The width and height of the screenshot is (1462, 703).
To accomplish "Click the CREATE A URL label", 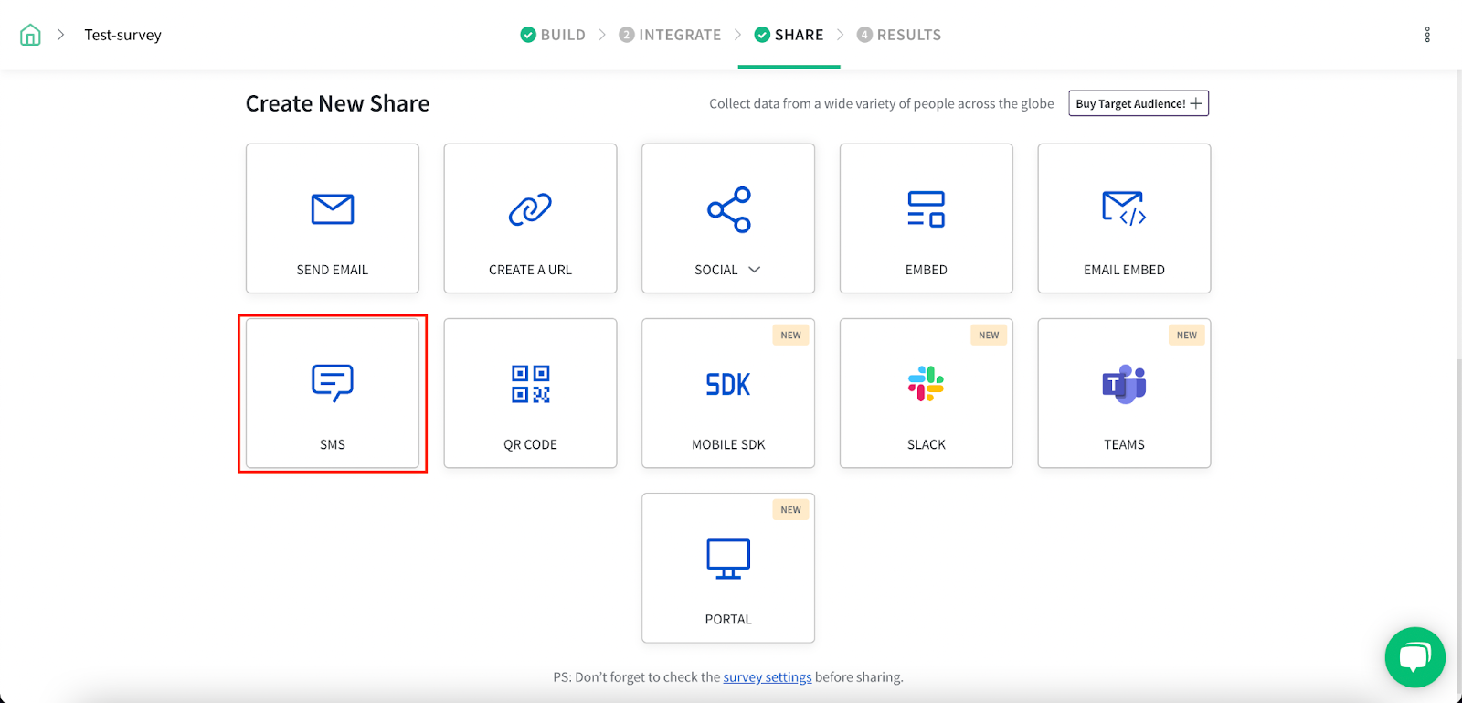I will (530, 270).
